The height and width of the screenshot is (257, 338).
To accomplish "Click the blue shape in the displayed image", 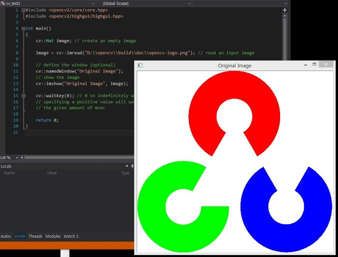I will (286, 237).
